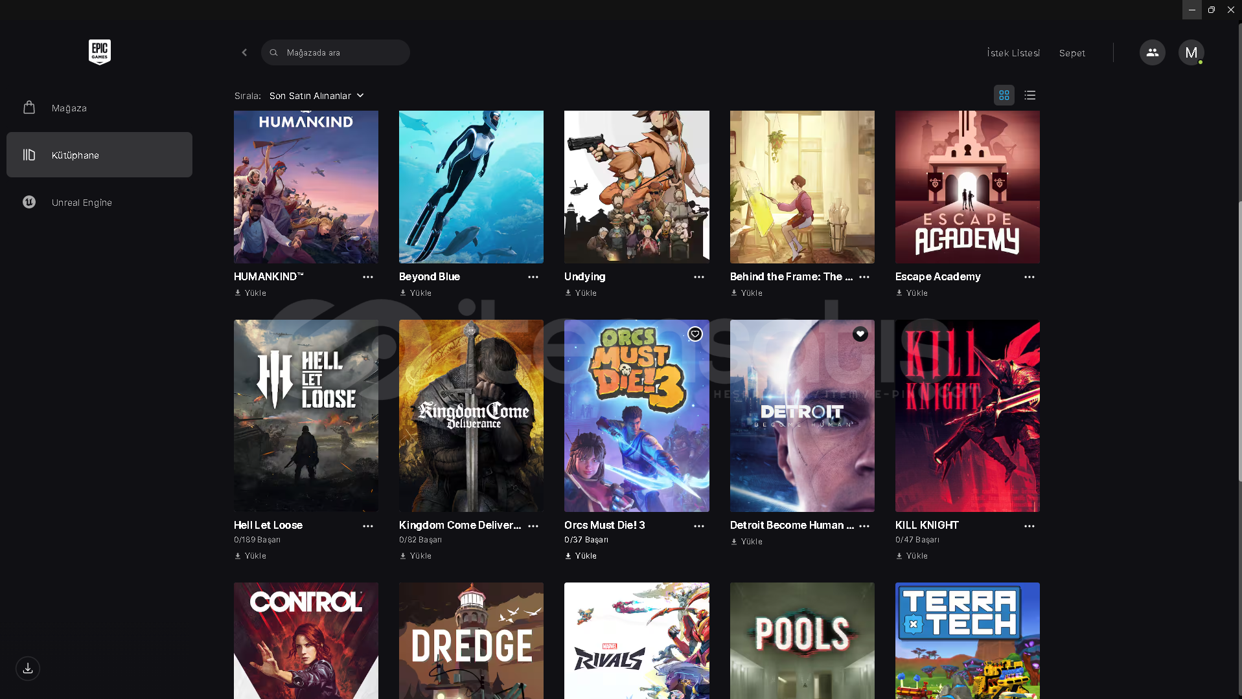
Task: Click the 0/82 Başarı achievements text
Action: click(x=420, y=540)
